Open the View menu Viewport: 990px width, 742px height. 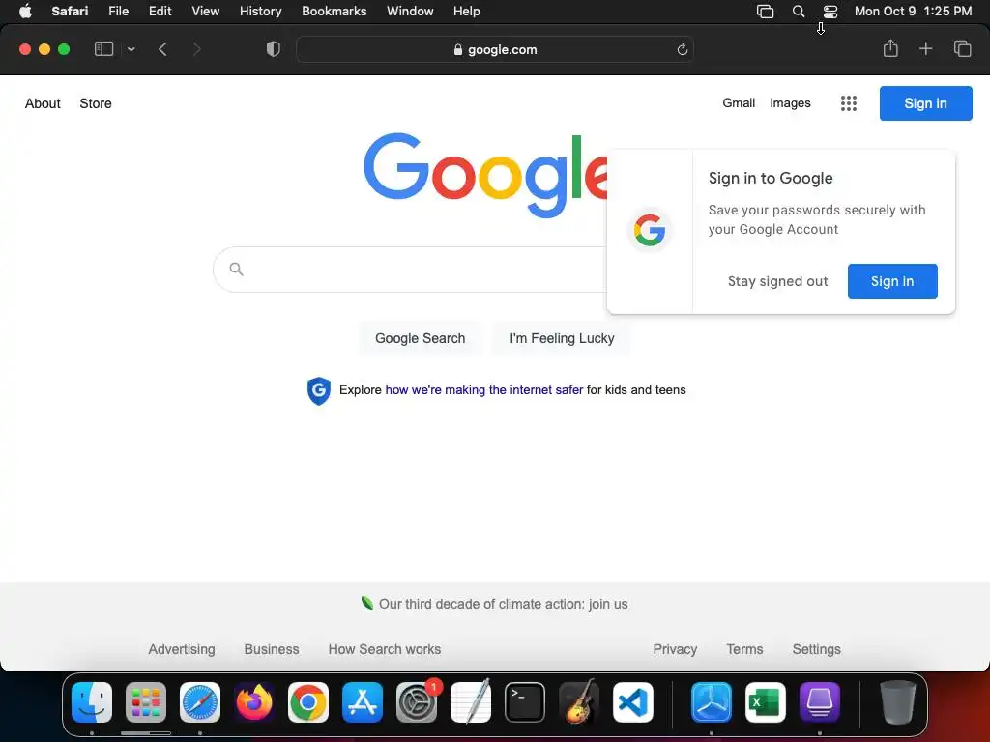click(x=205, y=12)
